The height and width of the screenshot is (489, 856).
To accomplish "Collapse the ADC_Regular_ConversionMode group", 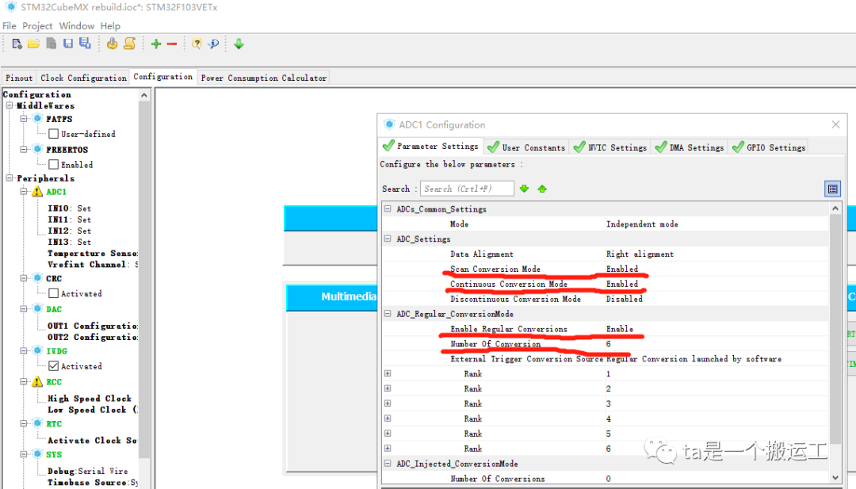I will pos(388,313).
